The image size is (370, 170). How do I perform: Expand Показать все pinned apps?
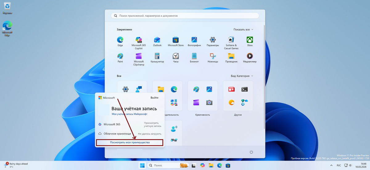coord(243,29)
